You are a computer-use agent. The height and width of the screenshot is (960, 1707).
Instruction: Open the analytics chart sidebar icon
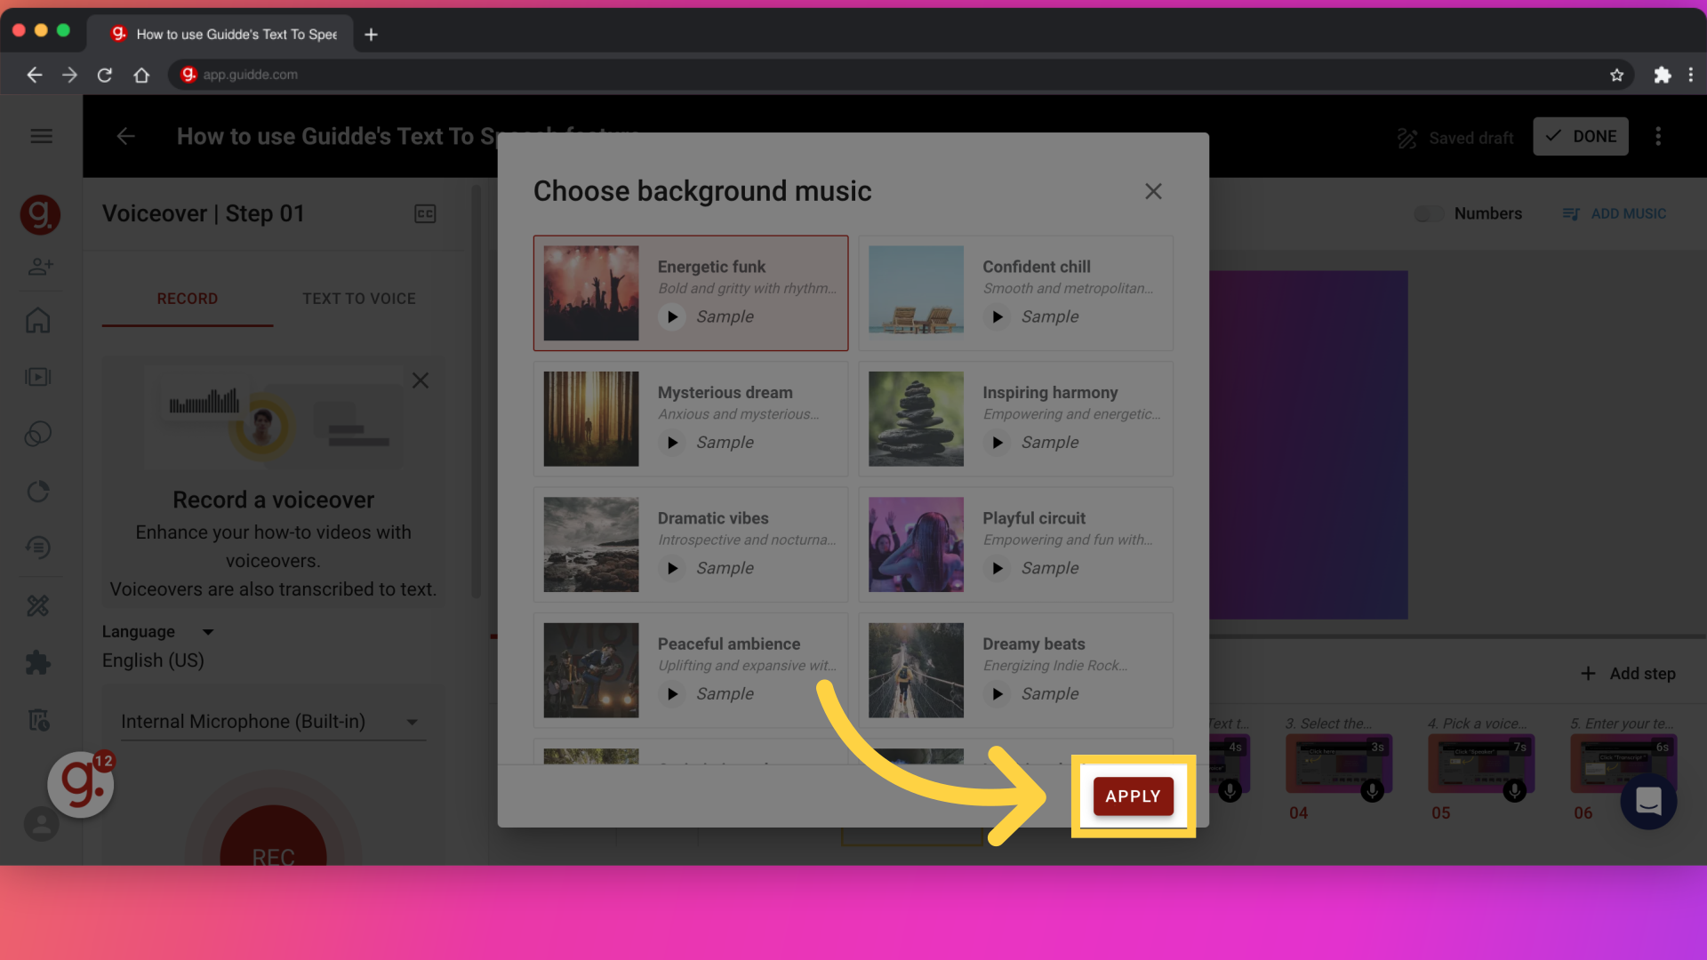37,492
